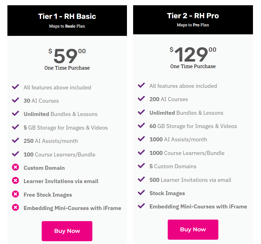The width and height of the screenshot is (261, 244).
Task: Click the 5 GB Storage for Images & Videos text
Action: [x=65, y=128]
